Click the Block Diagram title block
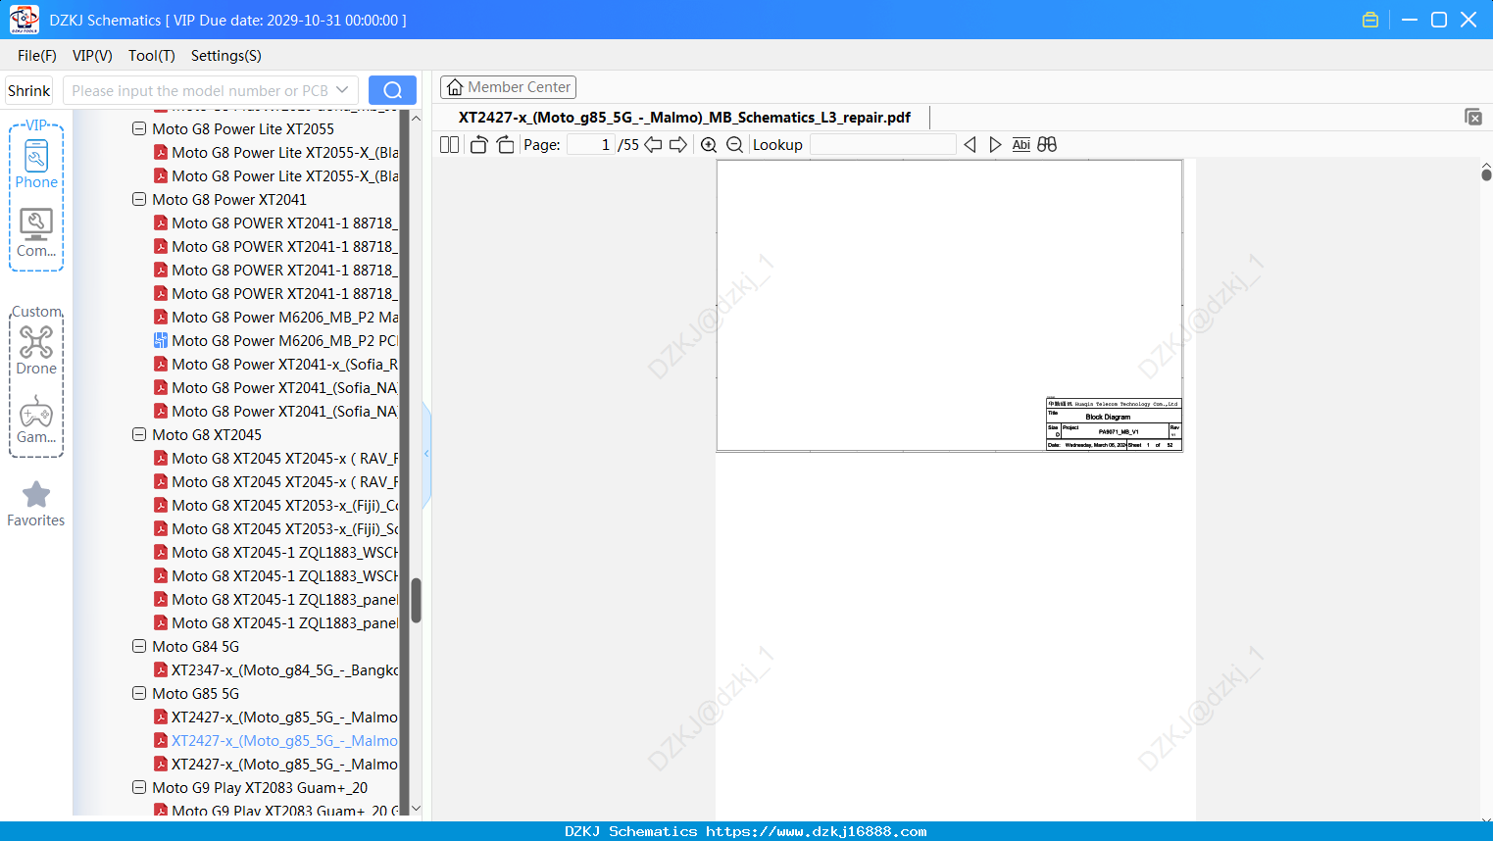This screenshot has width=1493, height=841. coord(1114,424)
